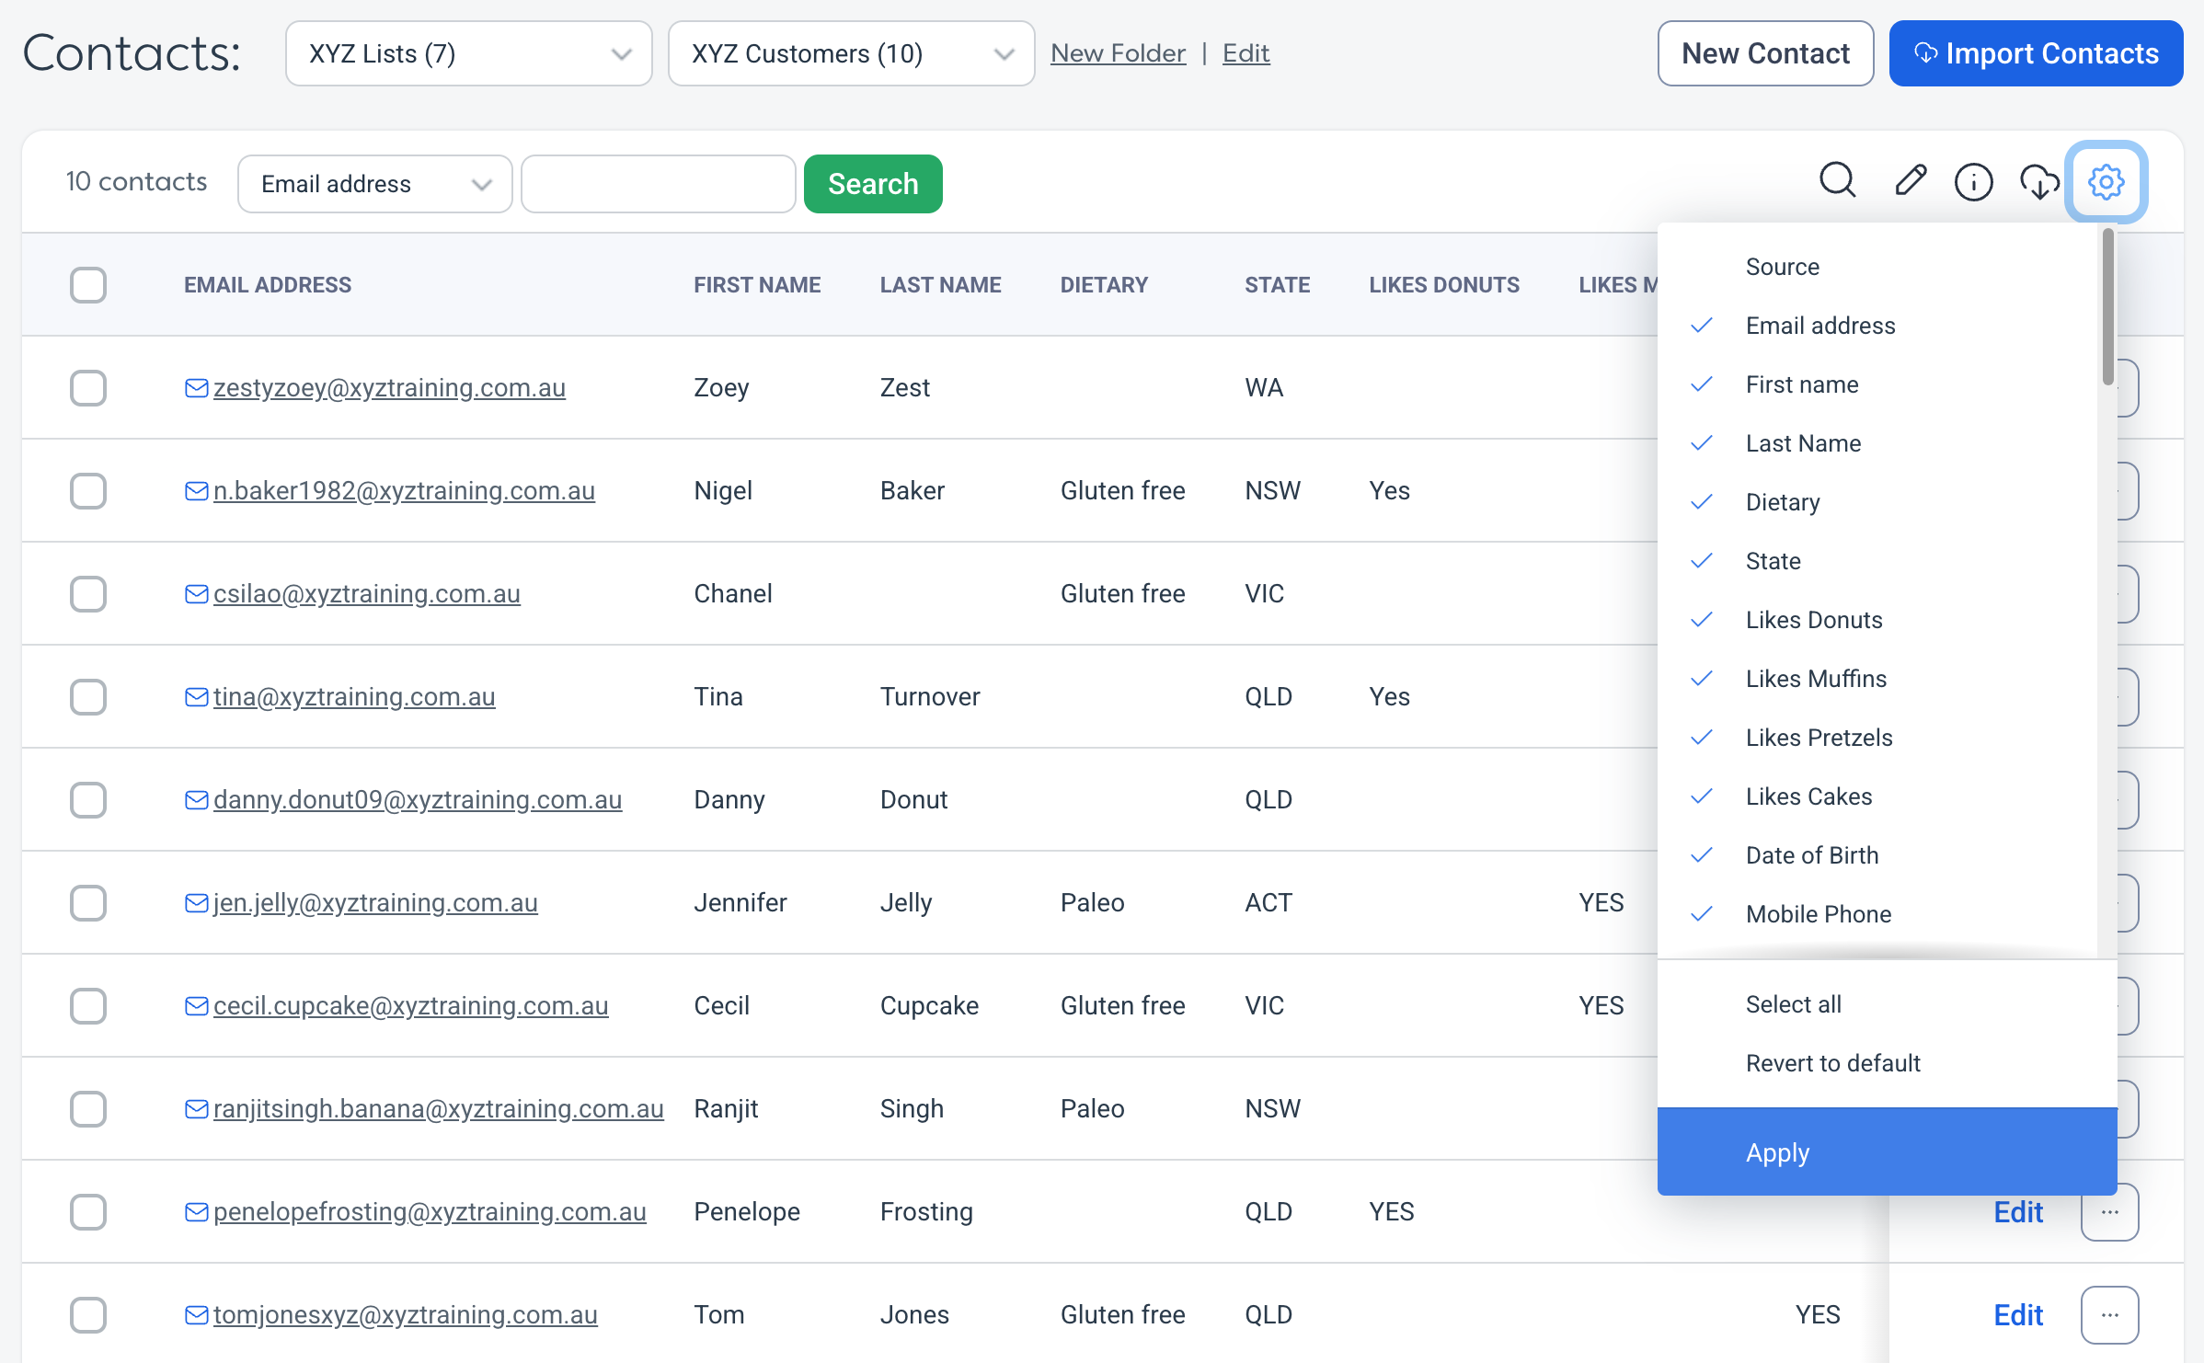Click envelope icon beside danny.donut09 email
Viewport: 2204px width, 1363px height.
pyautogui.click(x=196, y=800)
